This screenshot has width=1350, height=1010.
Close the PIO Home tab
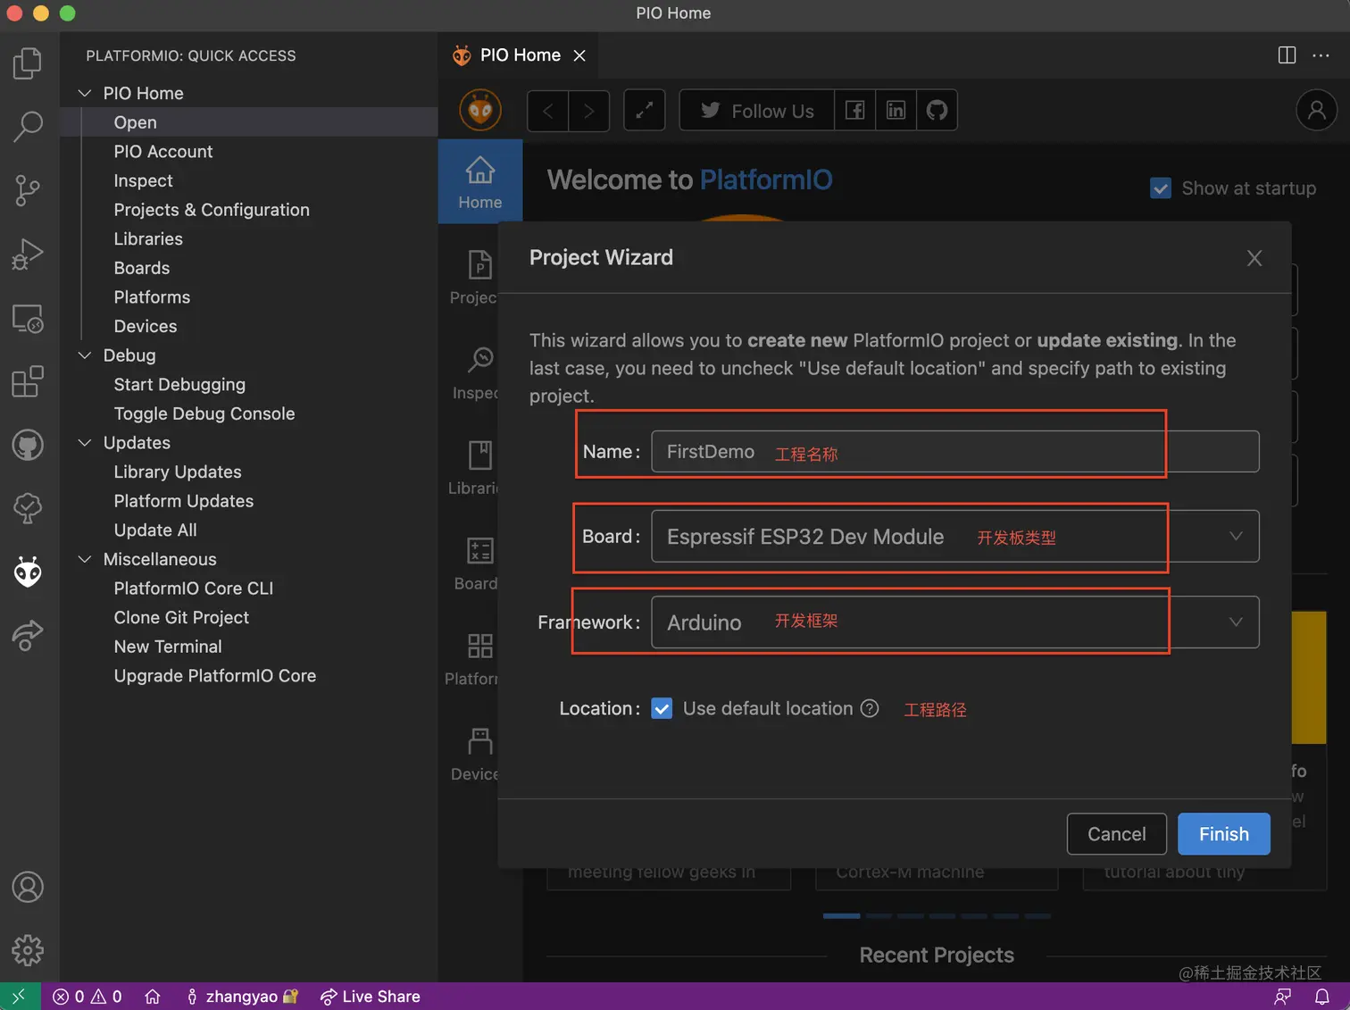(579, 55)
